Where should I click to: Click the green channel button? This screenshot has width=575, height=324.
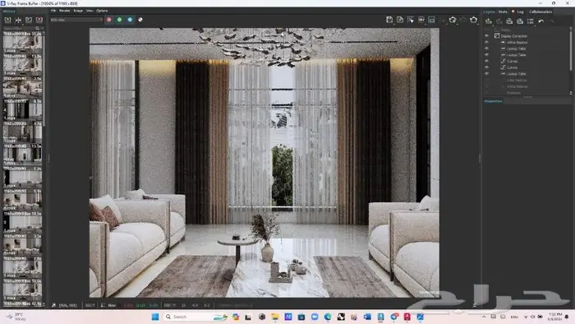click(x=120, y=20)
